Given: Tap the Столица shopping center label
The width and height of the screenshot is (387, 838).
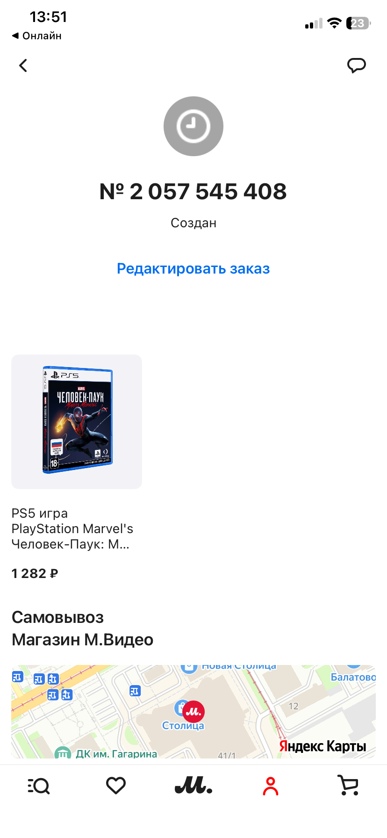Looking at the screenshot, I should click(x=183, y=726).
